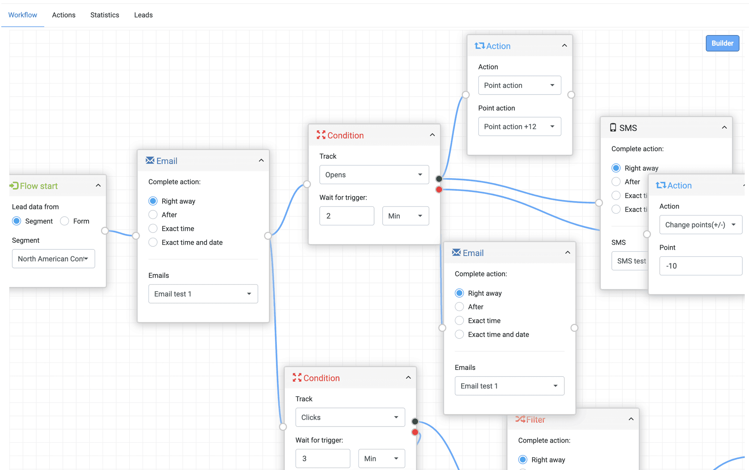Collapse the Flow start node

tap(98, 186)
